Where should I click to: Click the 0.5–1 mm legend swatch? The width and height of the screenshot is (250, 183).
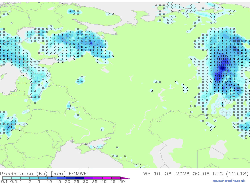click(16, 178)
